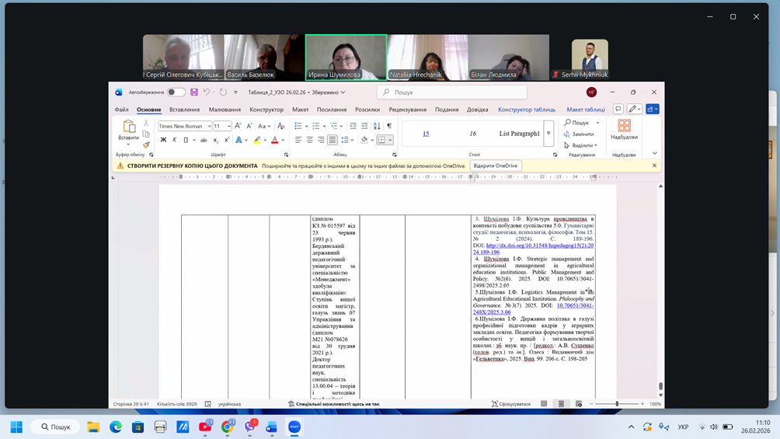The image size is (780, 439).
Task: Open Zoom from the Windows taskbar
Action: pos(294,427)
